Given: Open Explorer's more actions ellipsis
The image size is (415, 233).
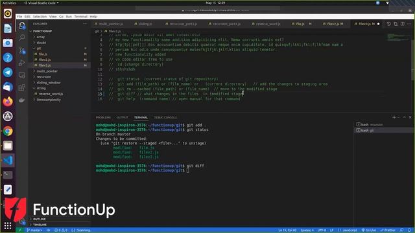Looking at the screenshot, I should point(85,24).
